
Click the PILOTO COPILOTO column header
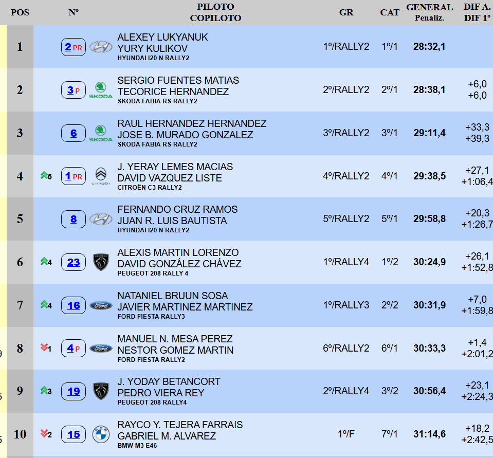click(x=215, y=12)
